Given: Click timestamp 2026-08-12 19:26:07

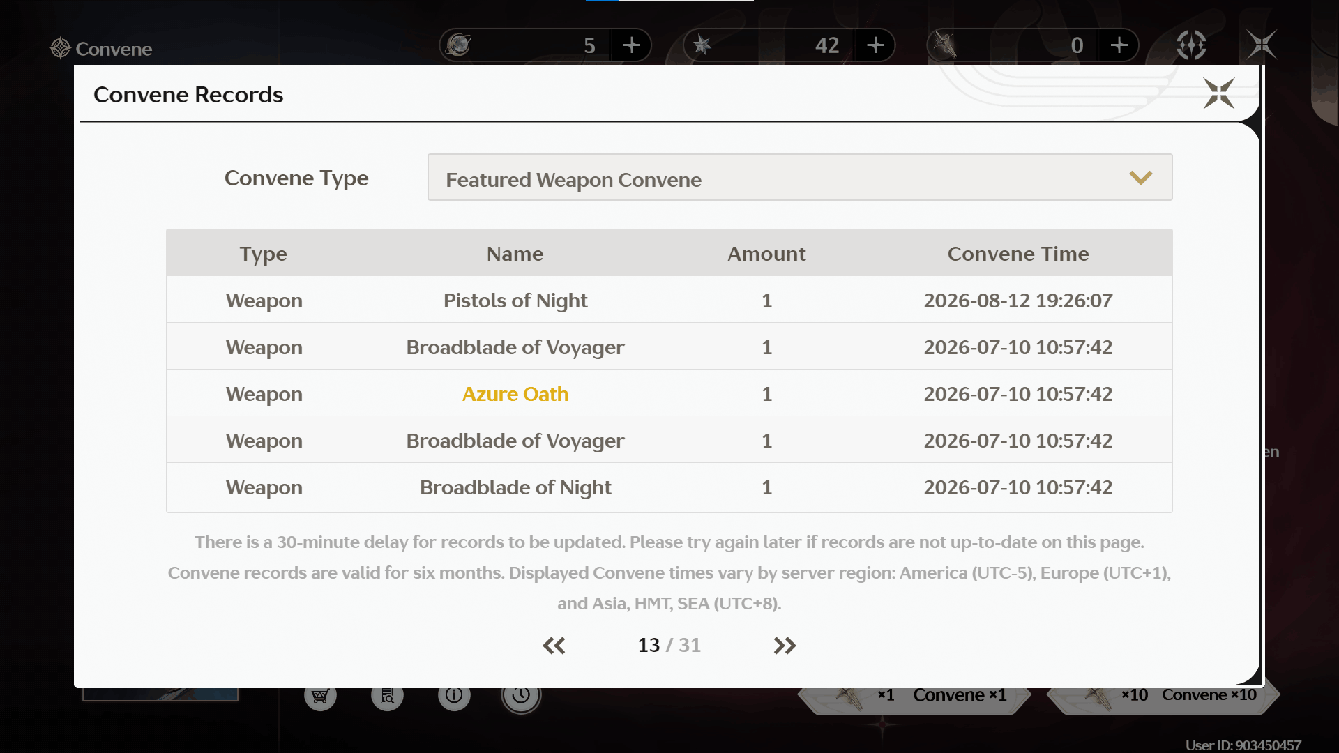Looking at the screenshot, I should click(x=1018, y=301).
